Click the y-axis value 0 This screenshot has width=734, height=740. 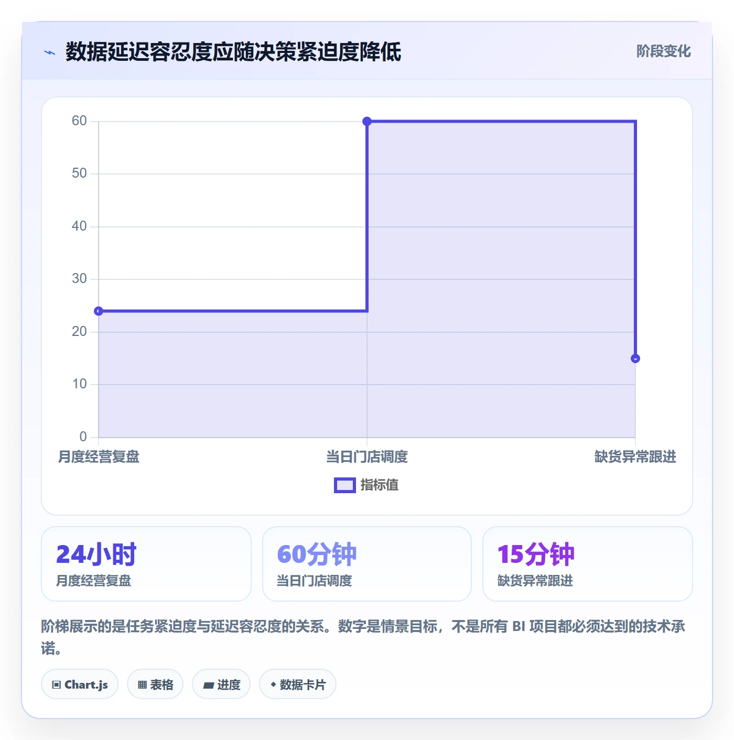[x=83, y=437]
